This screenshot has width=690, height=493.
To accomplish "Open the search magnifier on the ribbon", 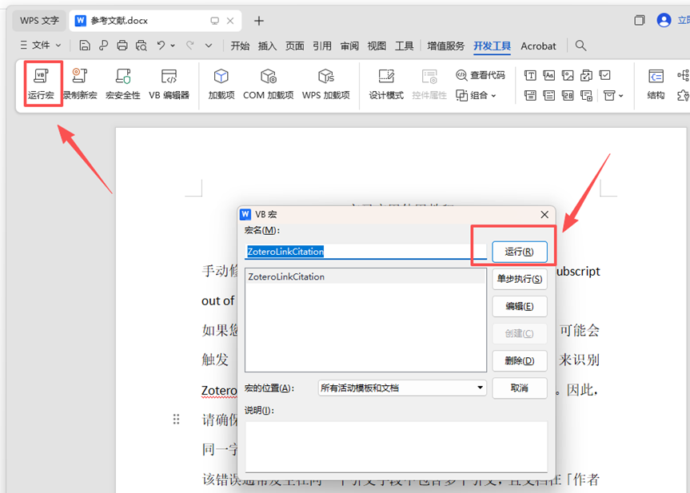I will tap(580, 46).
